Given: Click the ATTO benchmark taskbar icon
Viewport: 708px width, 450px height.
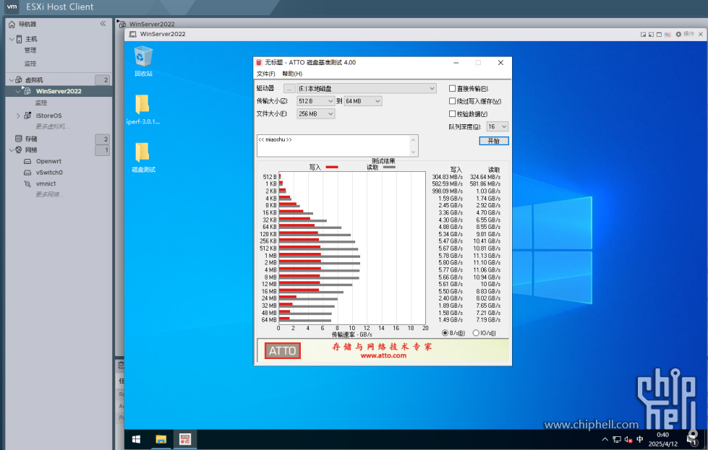Looking at the screenshot, I should [185, 439].
